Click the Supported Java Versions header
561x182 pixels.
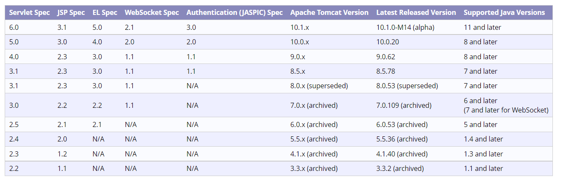click(x=504, y=12)
